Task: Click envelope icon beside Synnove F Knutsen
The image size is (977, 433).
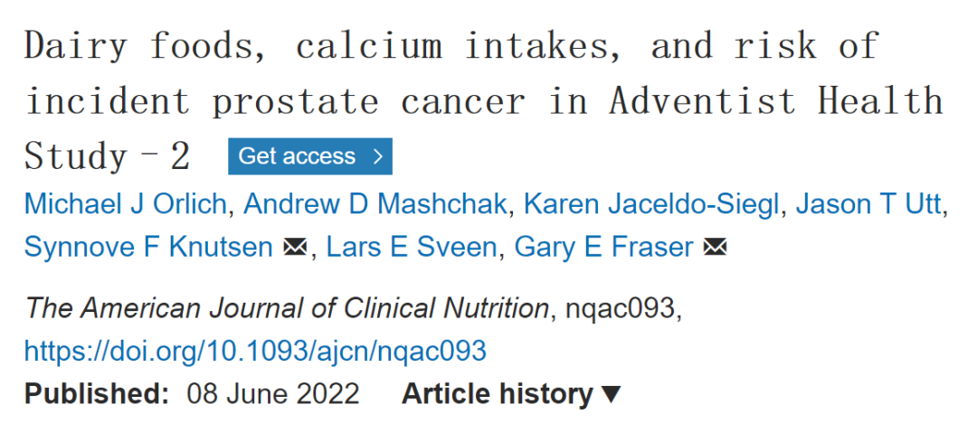Action: 294,249
